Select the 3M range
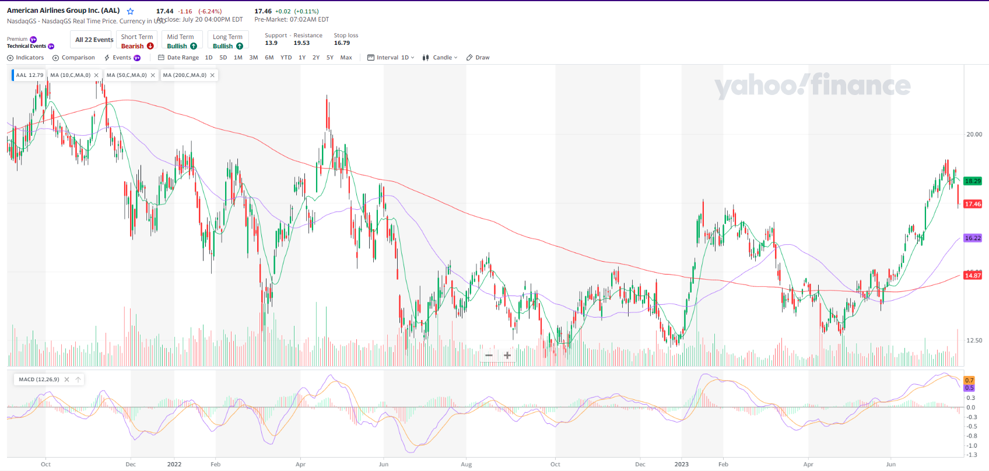 254,58
